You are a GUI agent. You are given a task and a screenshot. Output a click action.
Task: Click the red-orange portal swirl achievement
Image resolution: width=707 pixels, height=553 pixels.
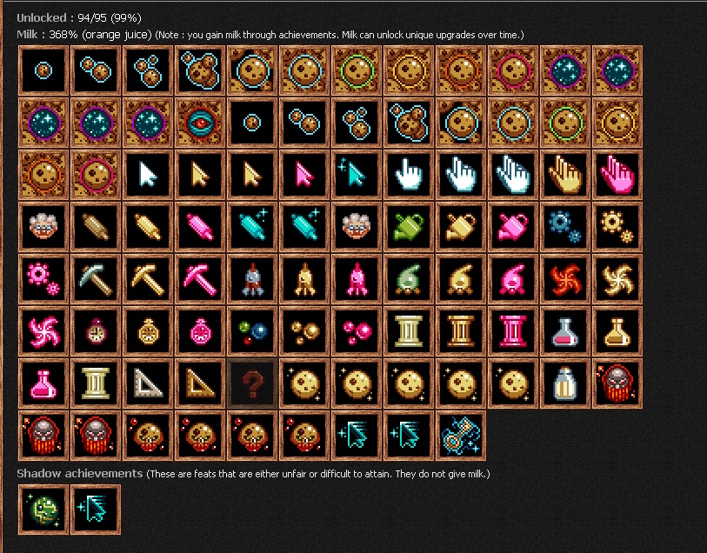click(565, 279)
